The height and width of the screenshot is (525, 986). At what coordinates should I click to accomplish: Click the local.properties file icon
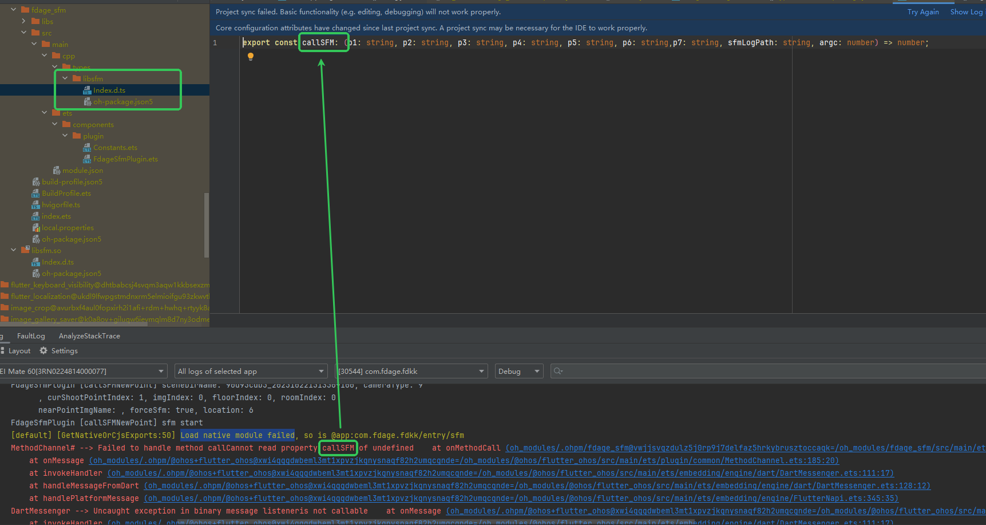pyautogui.click(x=35, y=227)
